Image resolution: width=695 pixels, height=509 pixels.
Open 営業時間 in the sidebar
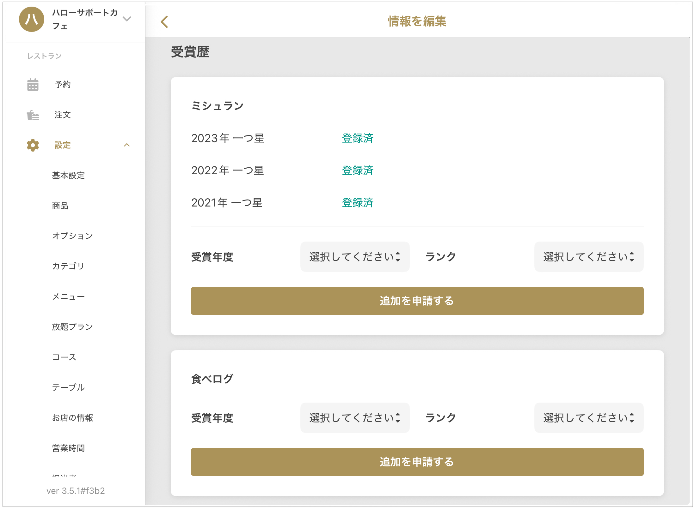(68, 448)
